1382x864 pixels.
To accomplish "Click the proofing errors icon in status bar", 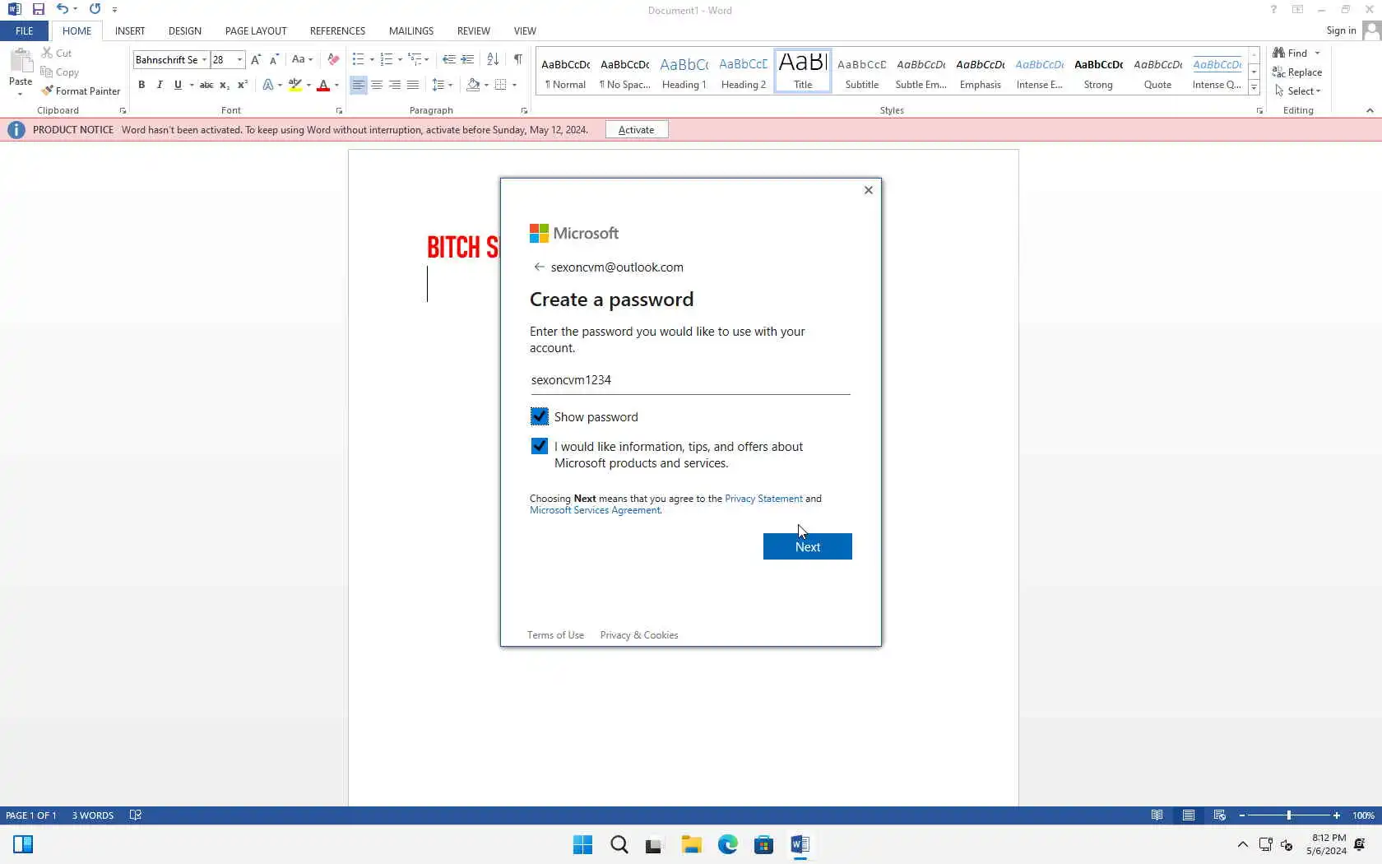I will 136,815.
